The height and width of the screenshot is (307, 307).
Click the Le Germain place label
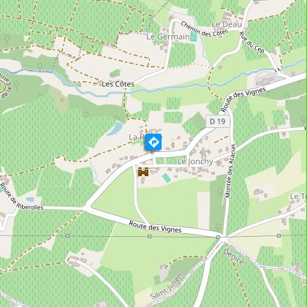coord(168,37)
